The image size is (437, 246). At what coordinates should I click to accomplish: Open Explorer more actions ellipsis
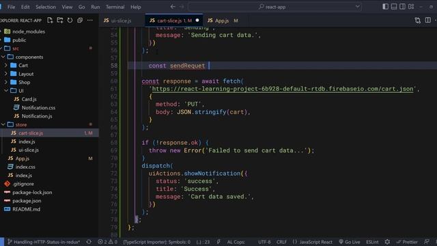(x=89, y=20)
